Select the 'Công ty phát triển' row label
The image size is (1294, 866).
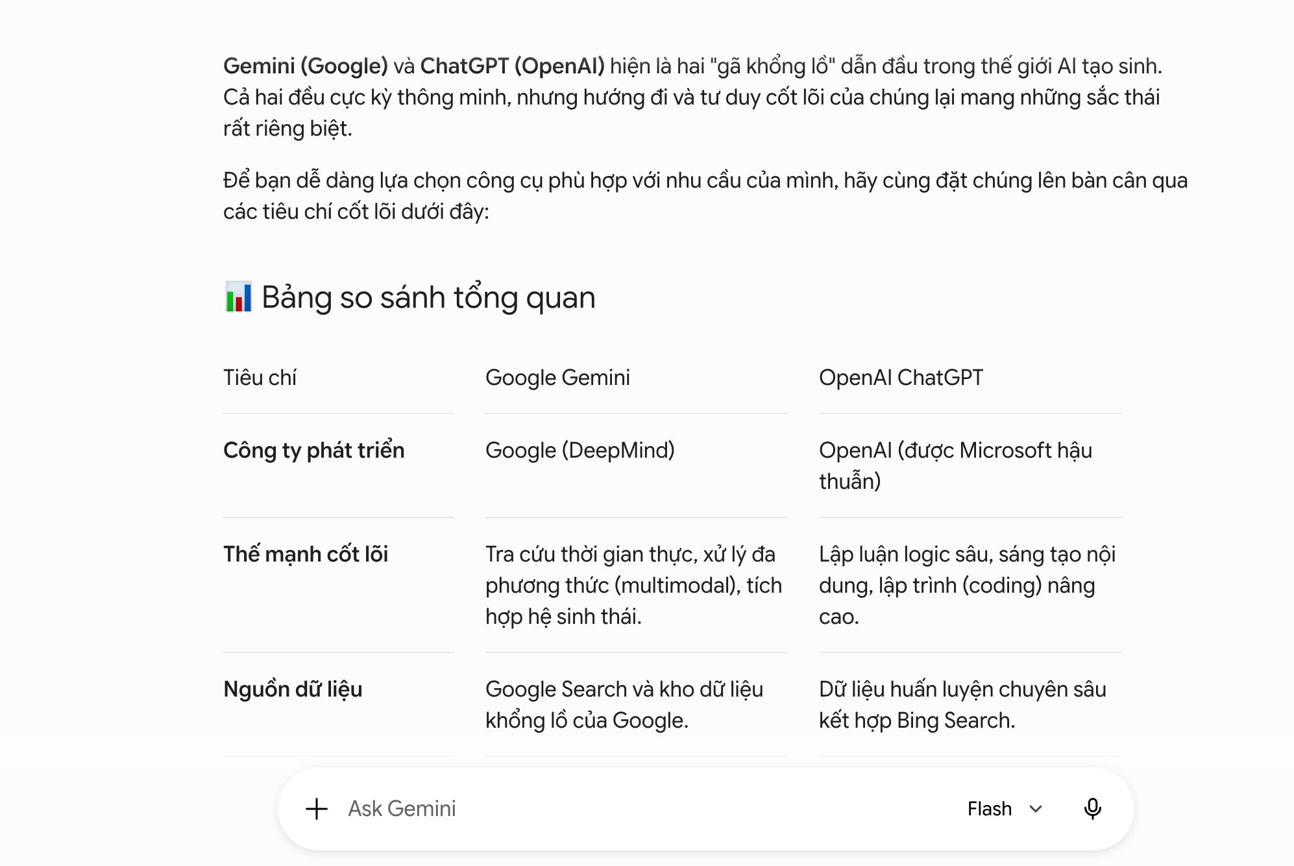pyautogui.click(x=313, y=451)
